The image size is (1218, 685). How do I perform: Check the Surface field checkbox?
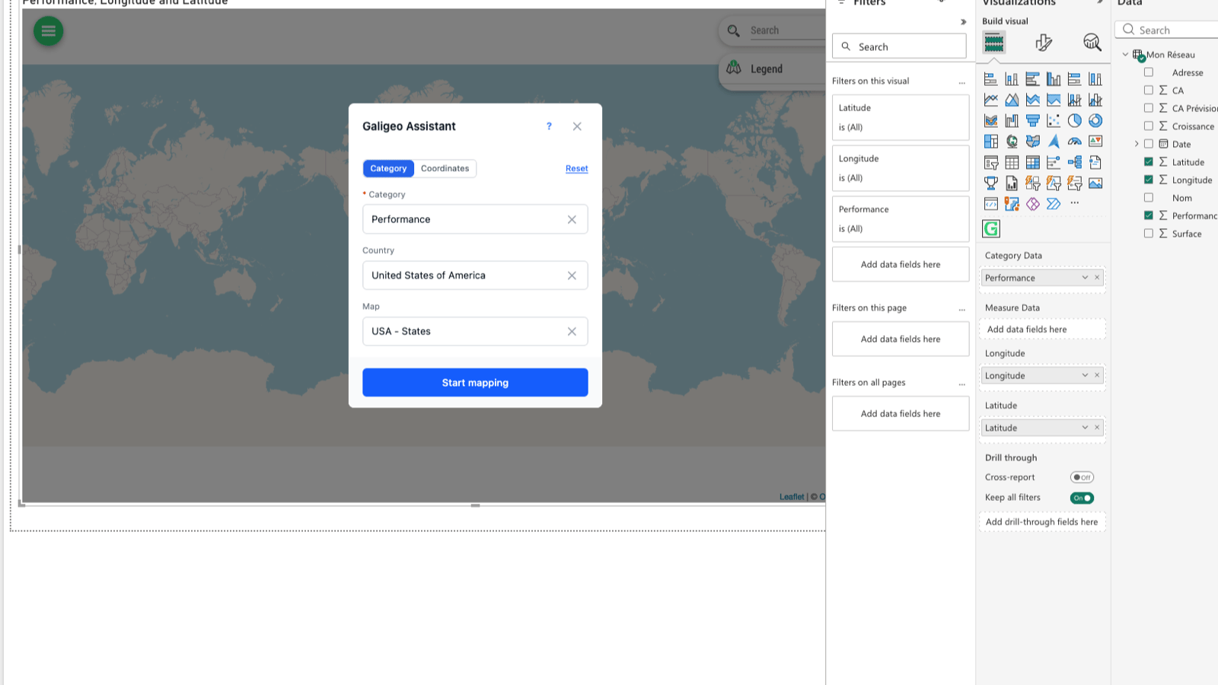[1149, 234]
